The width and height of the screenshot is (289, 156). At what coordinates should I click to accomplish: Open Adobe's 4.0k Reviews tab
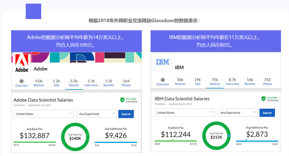coord(39,83)
